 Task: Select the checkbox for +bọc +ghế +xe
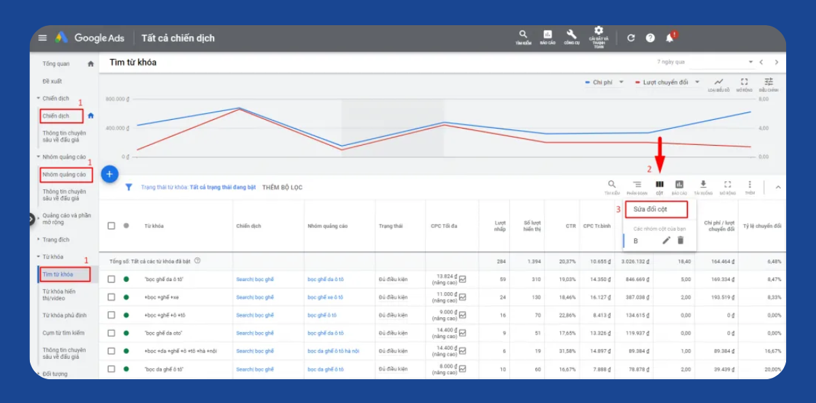pos(112,297)
